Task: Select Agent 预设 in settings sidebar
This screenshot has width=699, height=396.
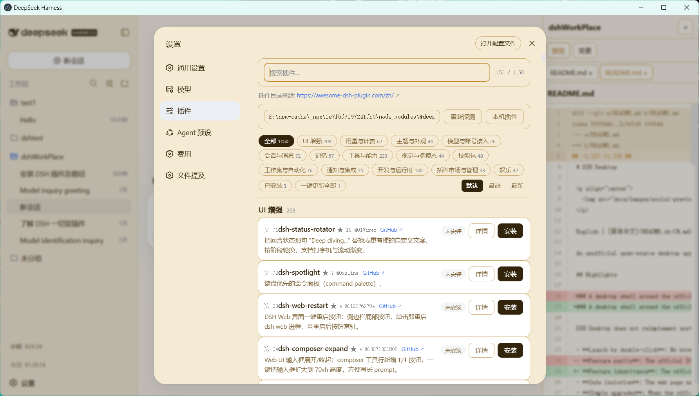Action: 200,133
